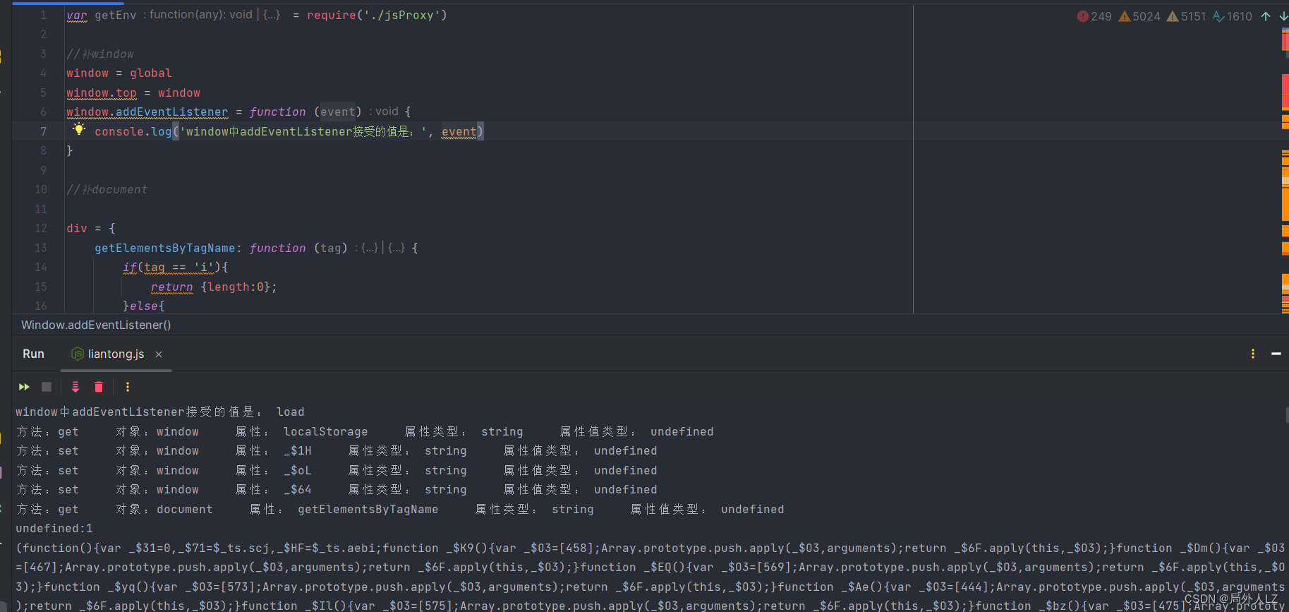1289x612 pixels.
Task: Click the pink scroll-to-end arrow icon
Action: (75, 387)
